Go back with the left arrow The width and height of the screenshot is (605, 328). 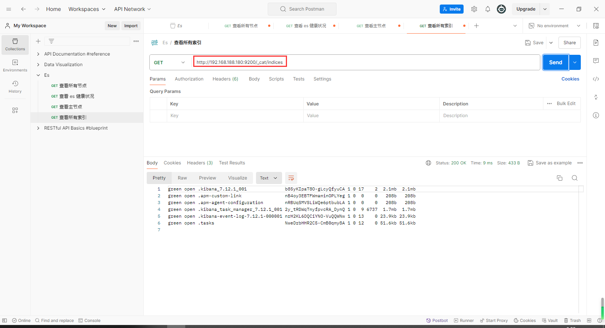[x=23, y=9]
